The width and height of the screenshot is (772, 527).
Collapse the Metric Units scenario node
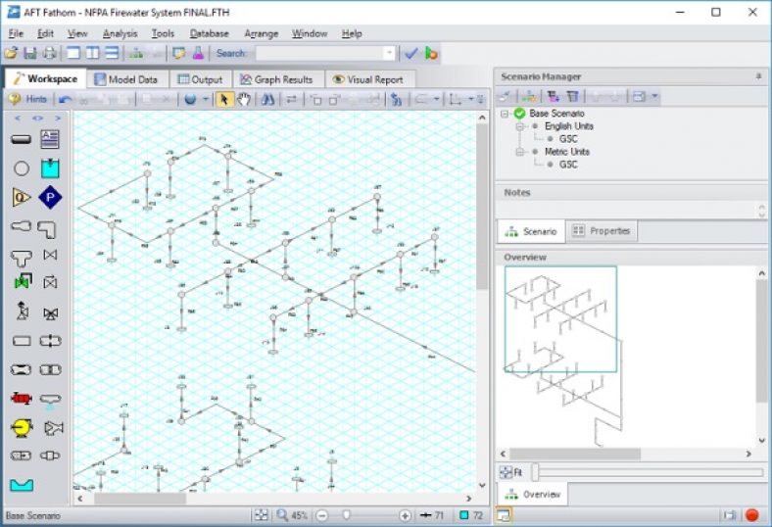click(522, 152)
